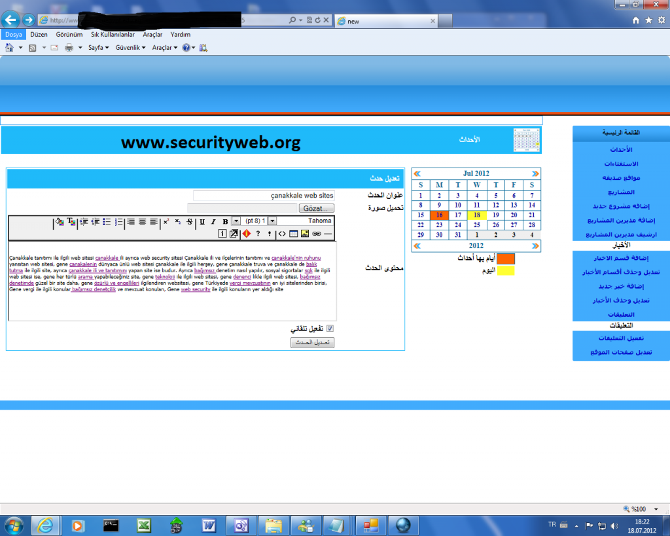Open the zoom level %100 dropdown arrow
This screenshot has width=670, height=536.
click(x=656, y=509)
